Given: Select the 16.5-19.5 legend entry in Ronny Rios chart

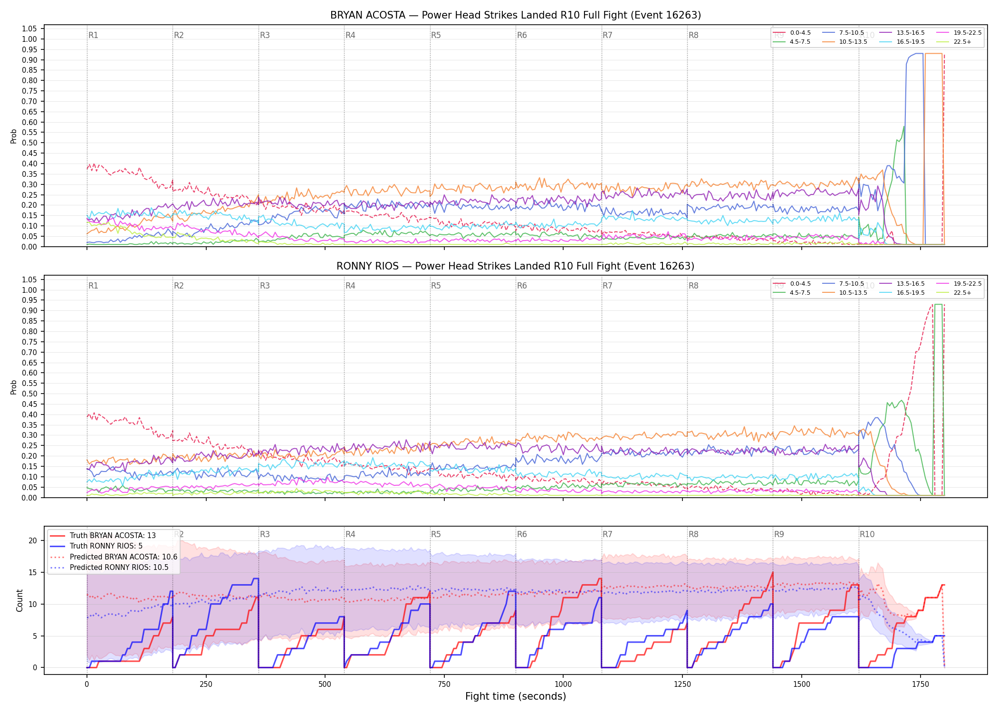Looking at the screenshot, I should click(x=902, y=293).
